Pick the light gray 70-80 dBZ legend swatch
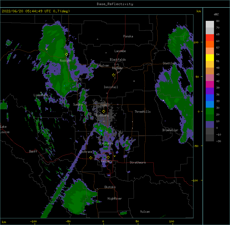230x225 pixels. coord(210,24)
